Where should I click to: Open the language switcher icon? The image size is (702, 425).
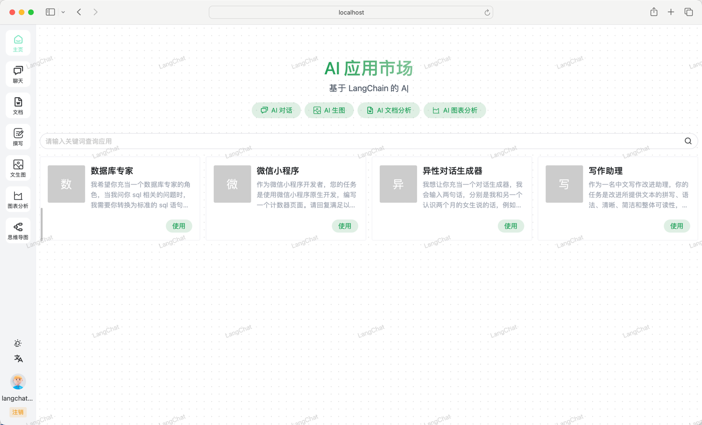coord(18,359)
